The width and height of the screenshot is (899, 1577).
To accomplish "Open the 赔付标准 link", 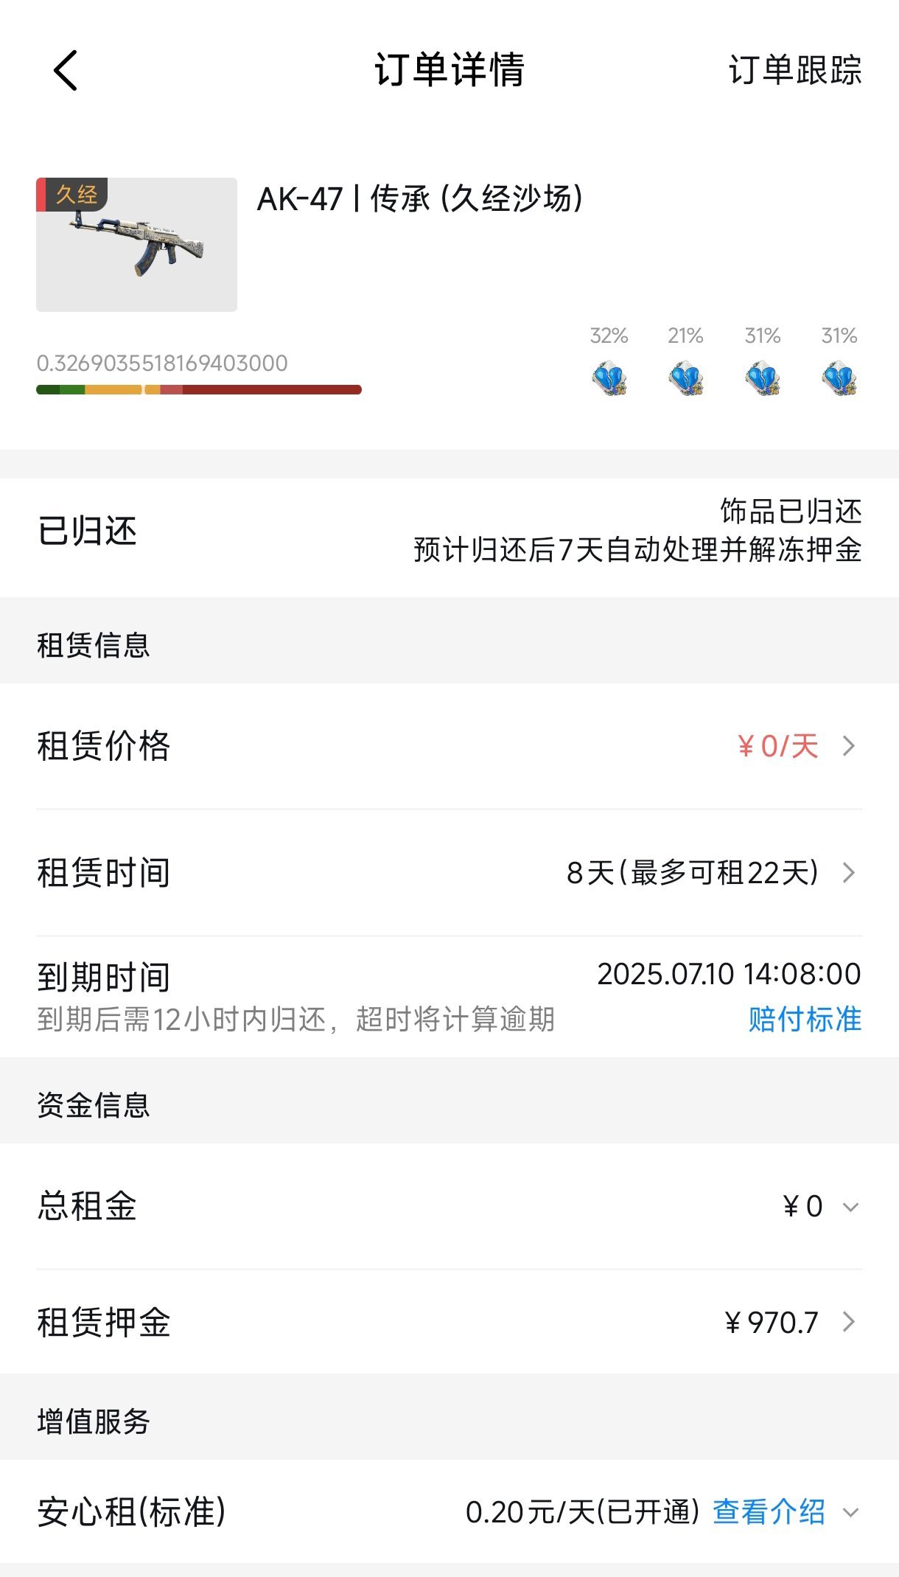I will [804, 1020].
